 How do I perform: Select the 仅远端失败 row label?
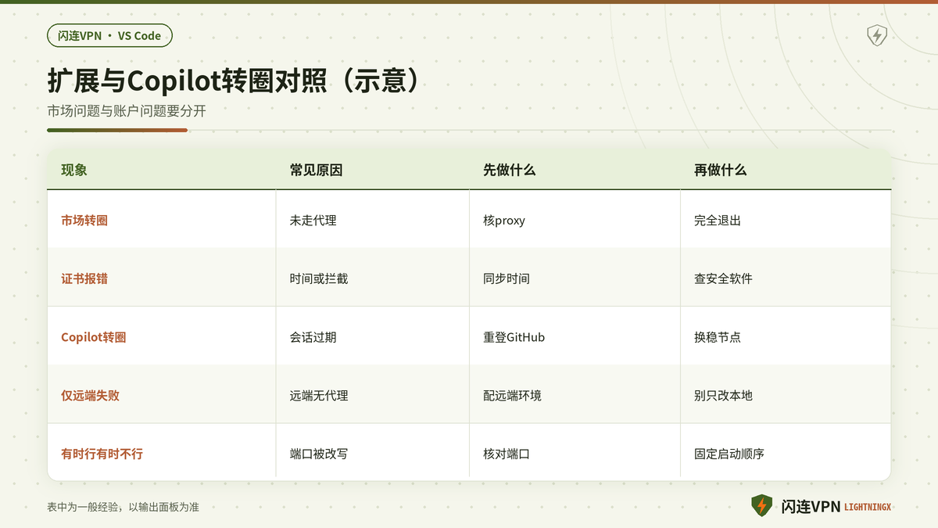90,395
